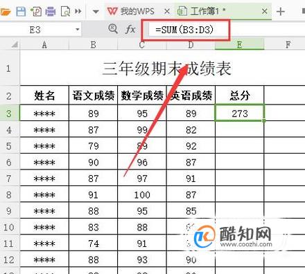Click cell B5 showing 79
The width and height of the screenshot is (305, 274).
pos(94,146)
